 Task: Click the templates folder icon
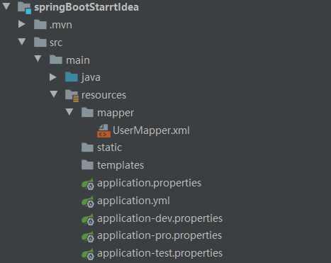tap(87, 164)
